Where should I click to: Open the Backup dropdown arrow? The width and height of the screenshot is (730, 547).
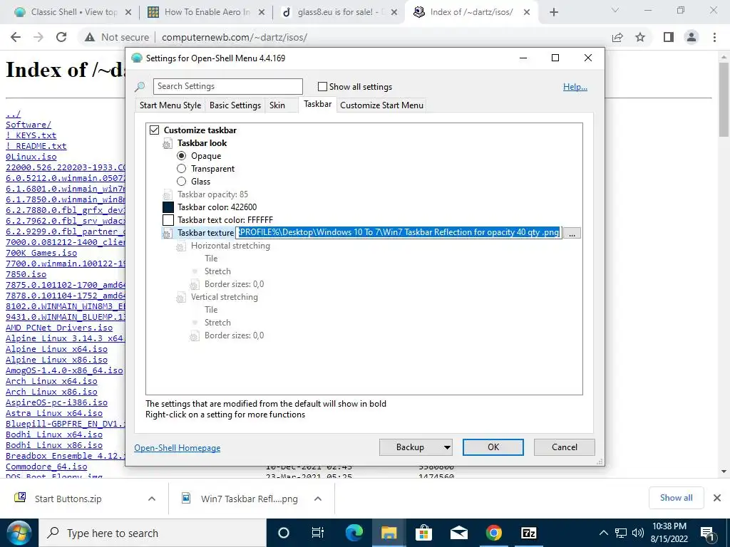[x=446, y=447]
